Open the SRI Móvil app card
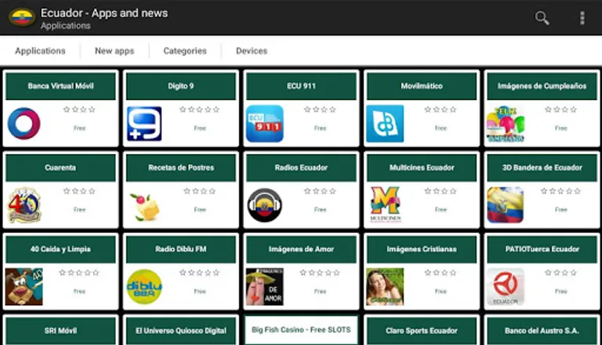 pos(60,330)
